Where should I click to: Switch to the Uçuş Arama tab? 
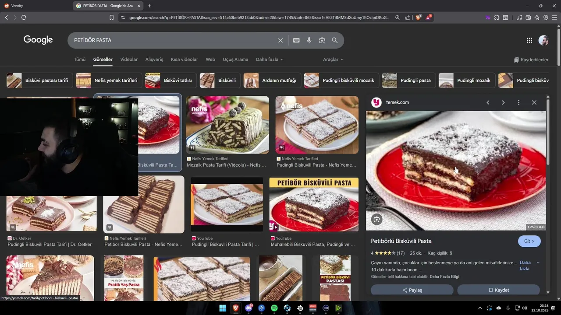click(x=235, y=59)
